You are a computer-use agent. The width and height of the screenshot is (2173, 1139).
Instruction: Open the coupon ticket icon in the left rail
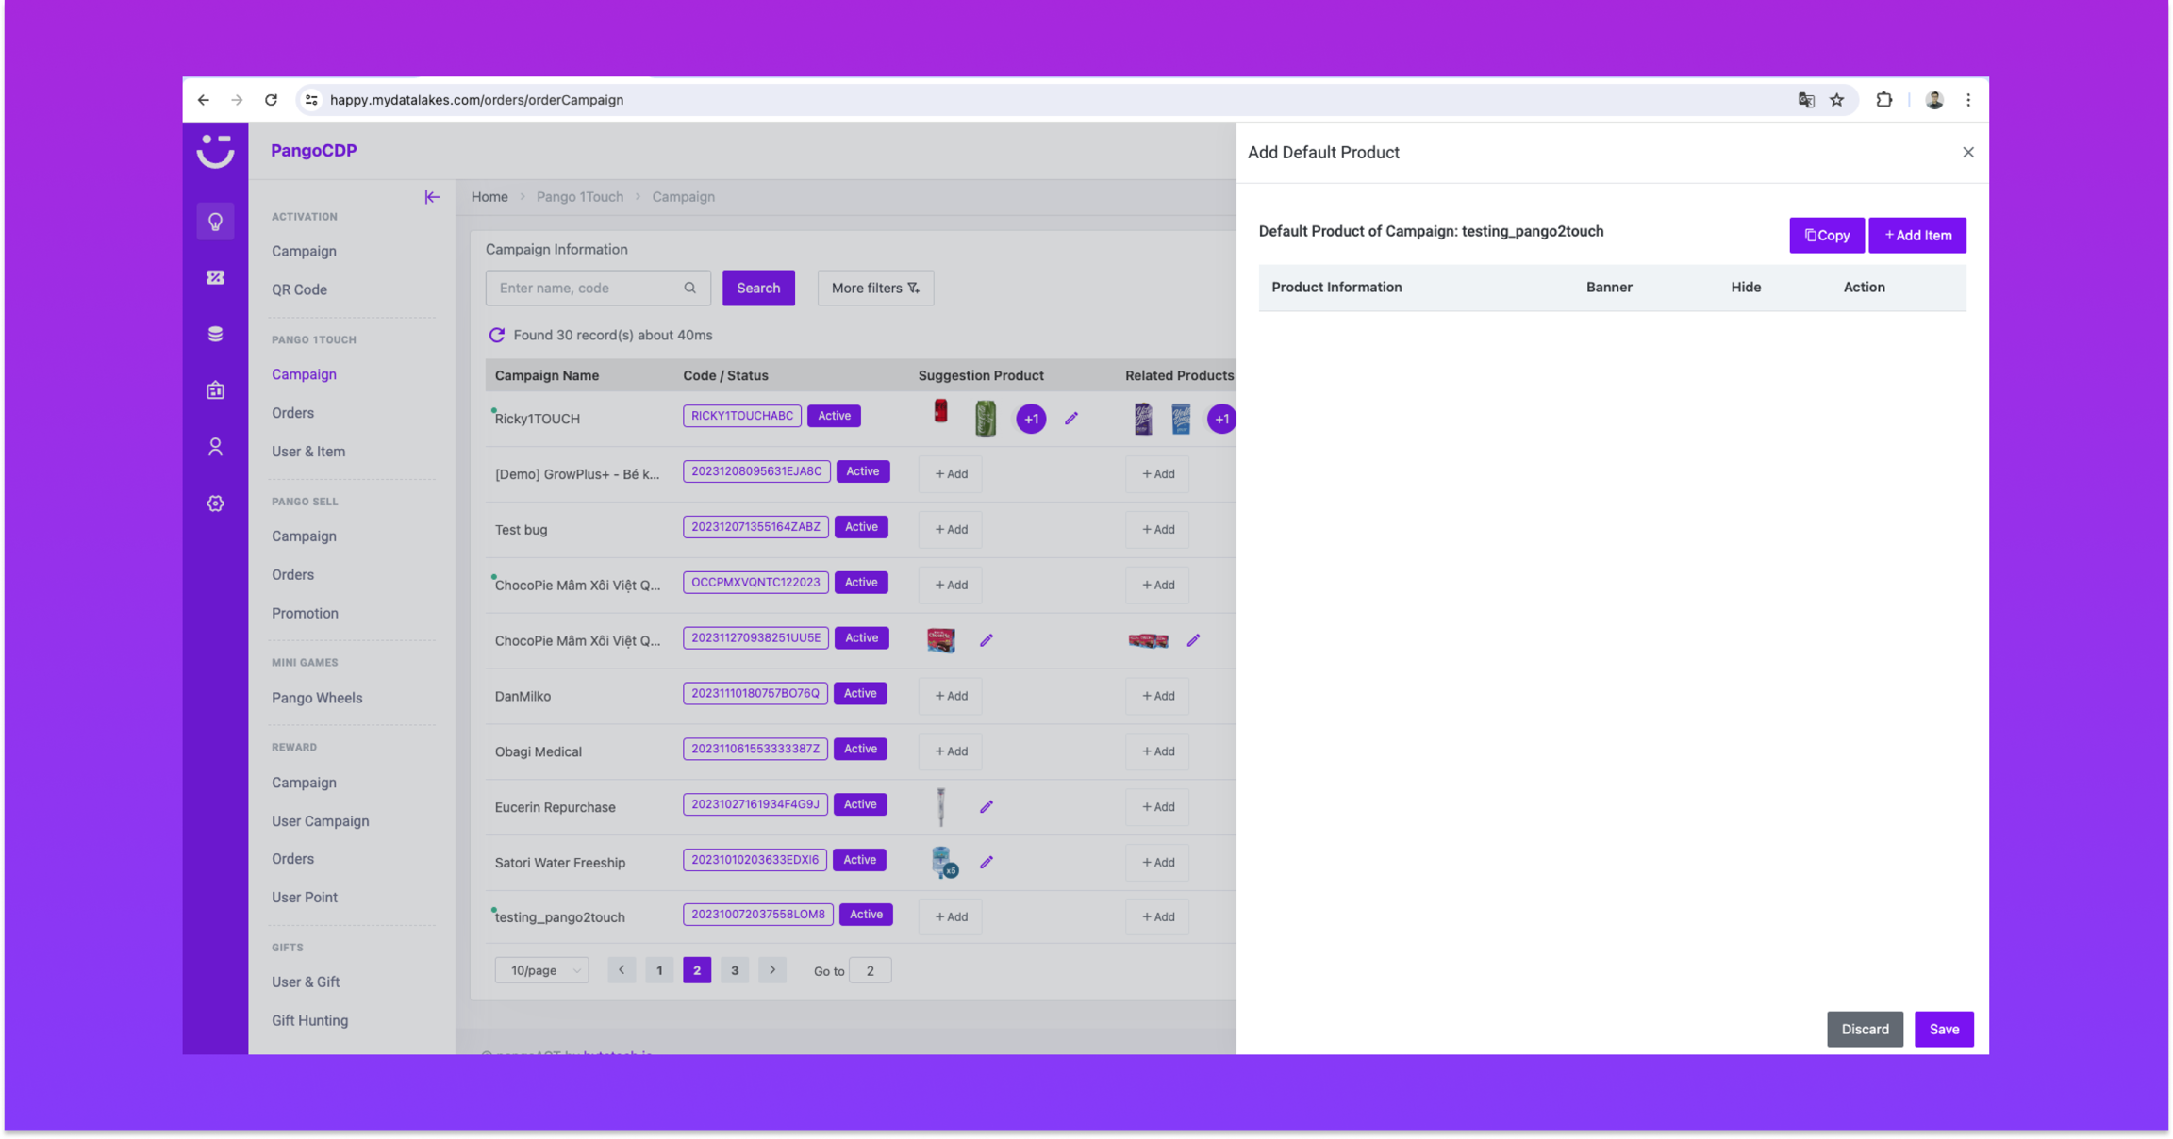pyautogui.click(x=215, y=277)
